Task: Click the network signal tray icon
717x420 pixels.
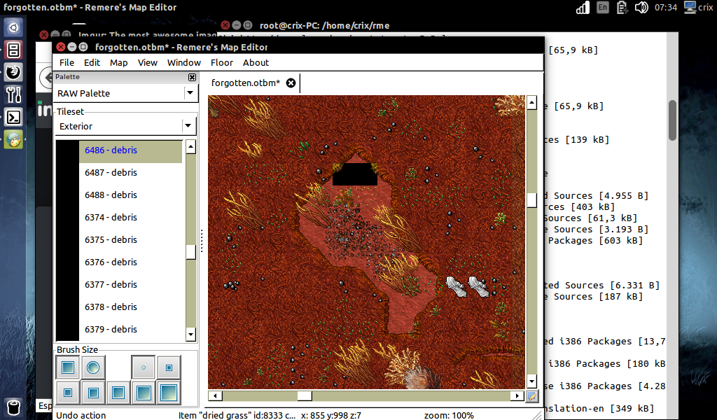Action: 583,7
